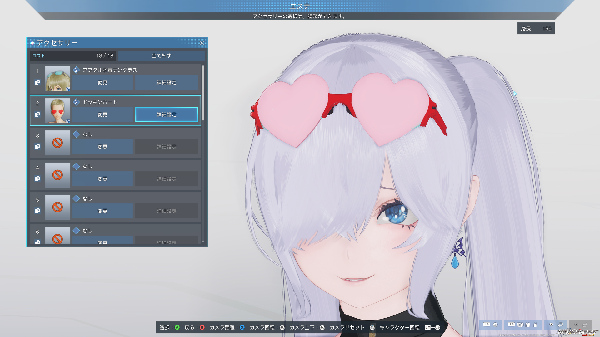Click the カメラ距離 hint
Screen dimensions: 600x337
pos(227,327)
